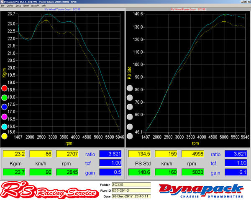Viewport: 251px width, 200px height.
Task: Click the Date field showing 20-Dec-2017
Action: [x=130, y=196]
